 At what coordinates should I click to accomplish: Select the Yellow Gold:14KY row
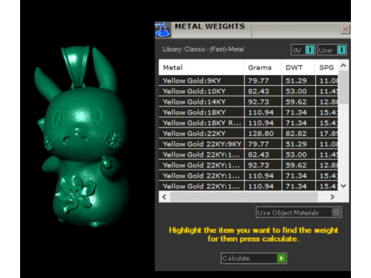[249, 102]
